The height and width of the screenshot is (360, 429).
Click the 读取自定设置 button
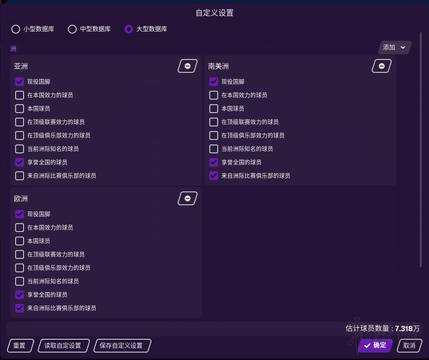[63, 345]
